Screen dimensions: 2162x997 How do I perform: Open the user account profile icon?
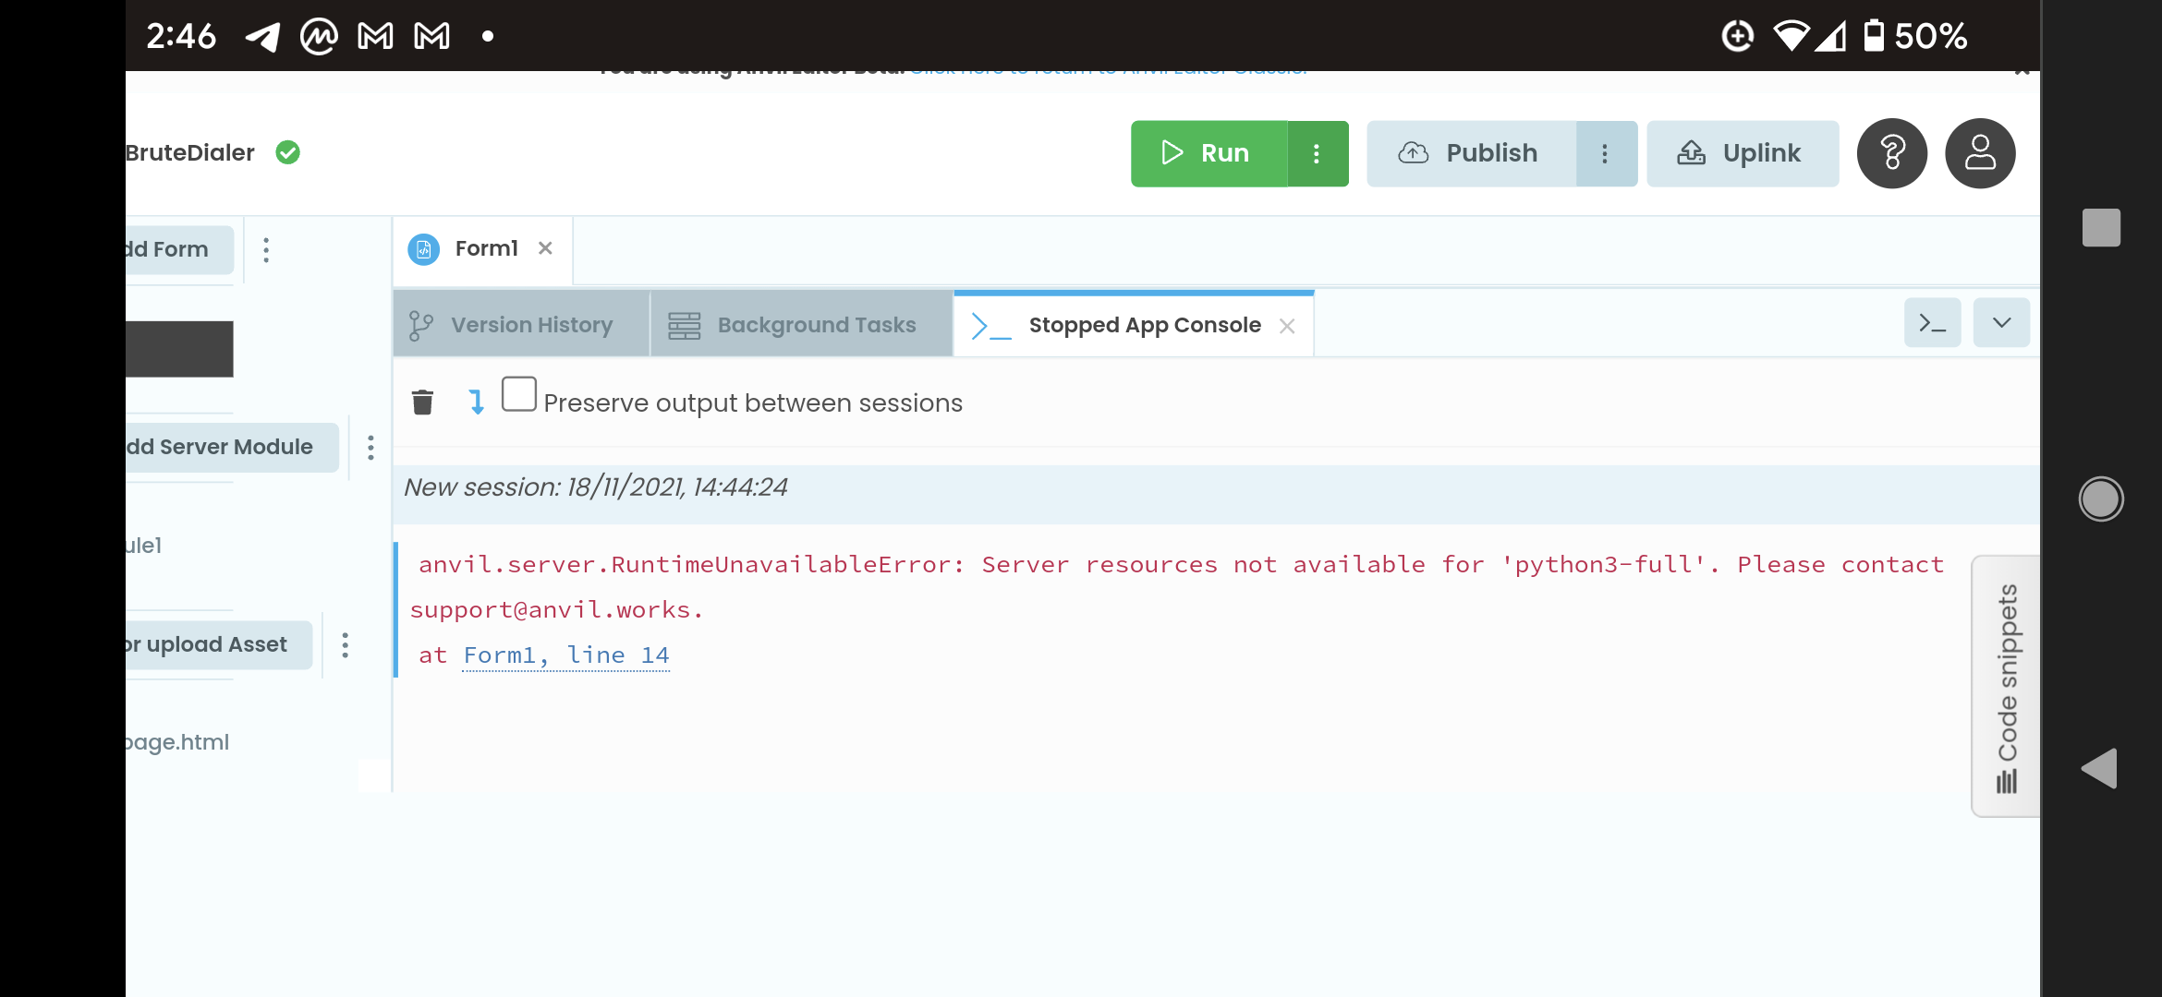pos(1979,153)
